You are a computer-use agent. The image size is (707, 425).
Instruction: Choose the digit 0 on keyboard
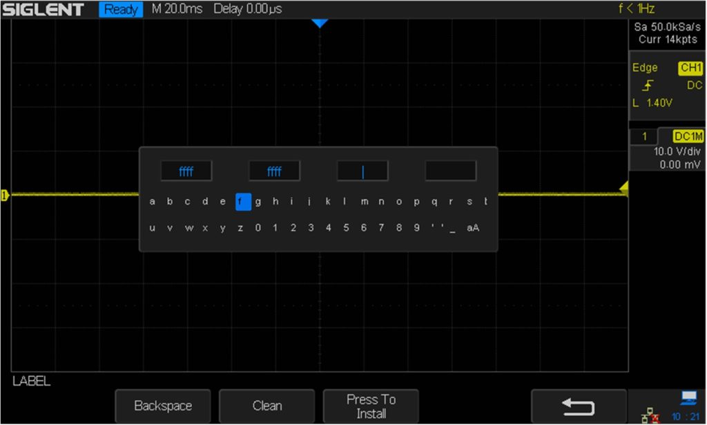pyautogui.click(x=258, y=228)
